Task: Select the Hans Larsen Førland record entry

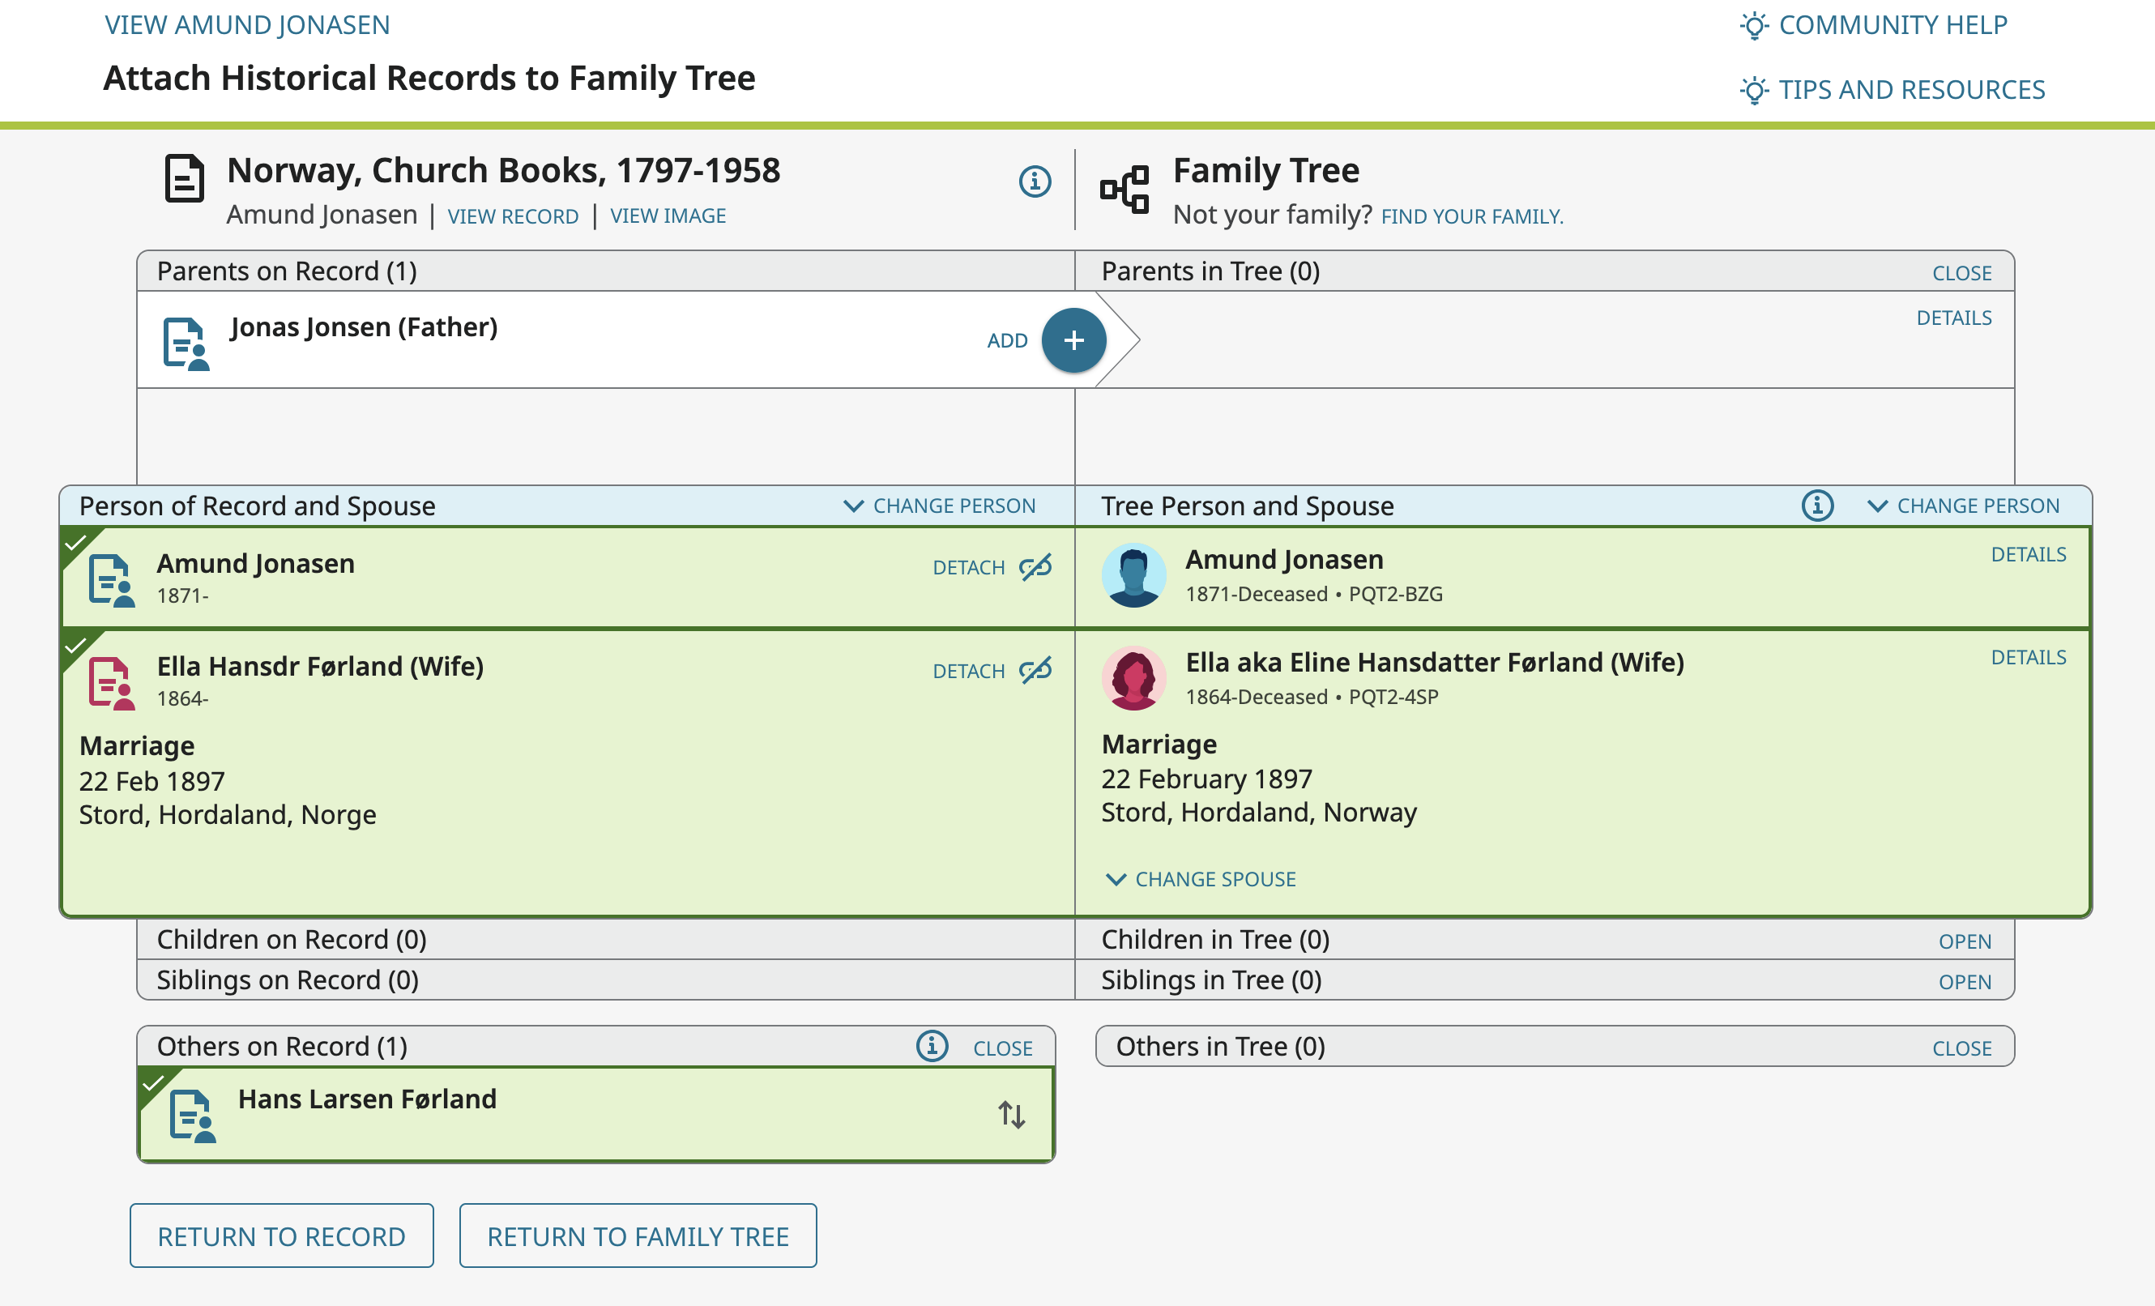Action: point(366,1099)
